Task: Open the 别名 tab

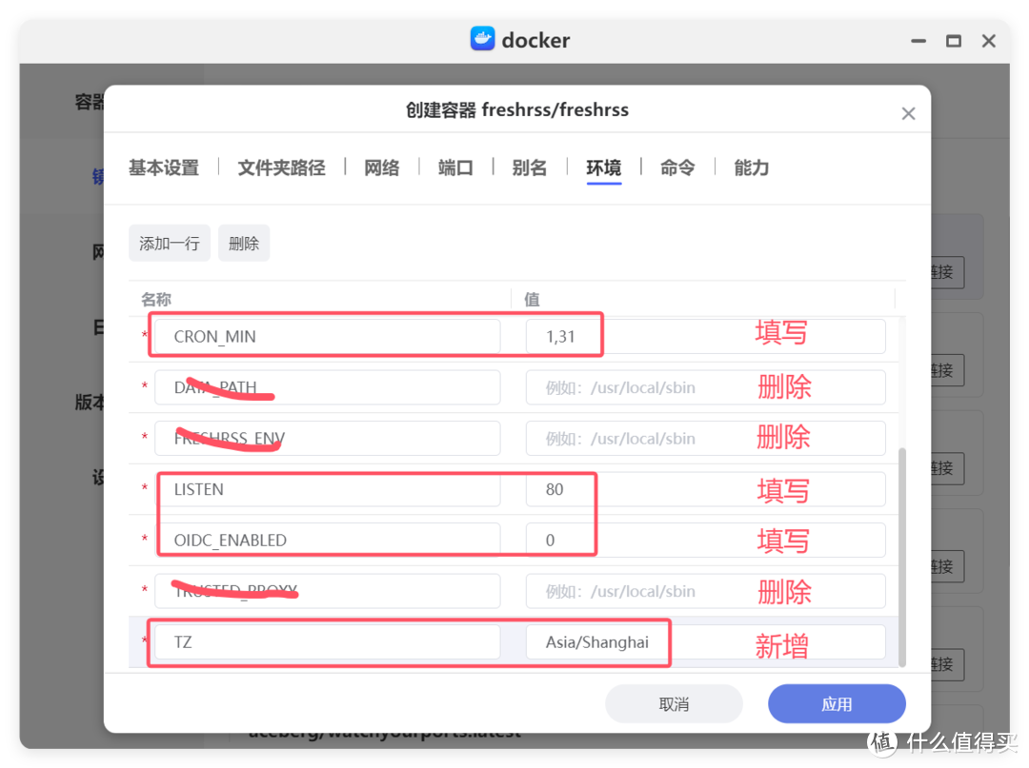Action: [x=530, y=167]
